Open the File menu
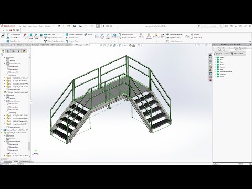The height and width of the screenshot is (189, 252). [20, 26]
